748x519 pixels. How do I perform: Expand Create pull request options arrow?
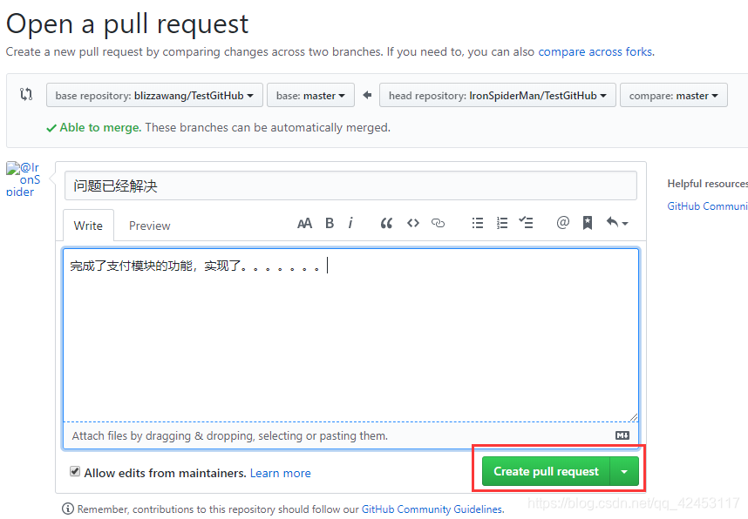point(624,471)
